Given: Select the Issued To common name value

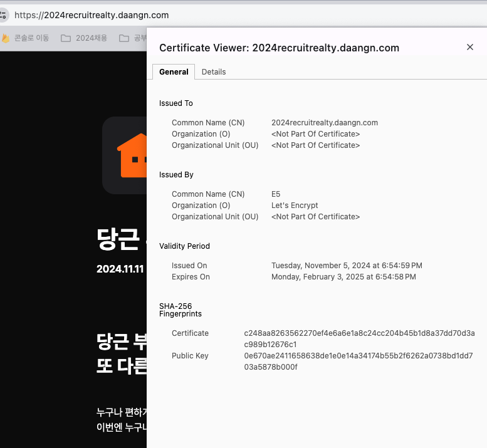Looking at the screenshot, I should pos(325,123).
